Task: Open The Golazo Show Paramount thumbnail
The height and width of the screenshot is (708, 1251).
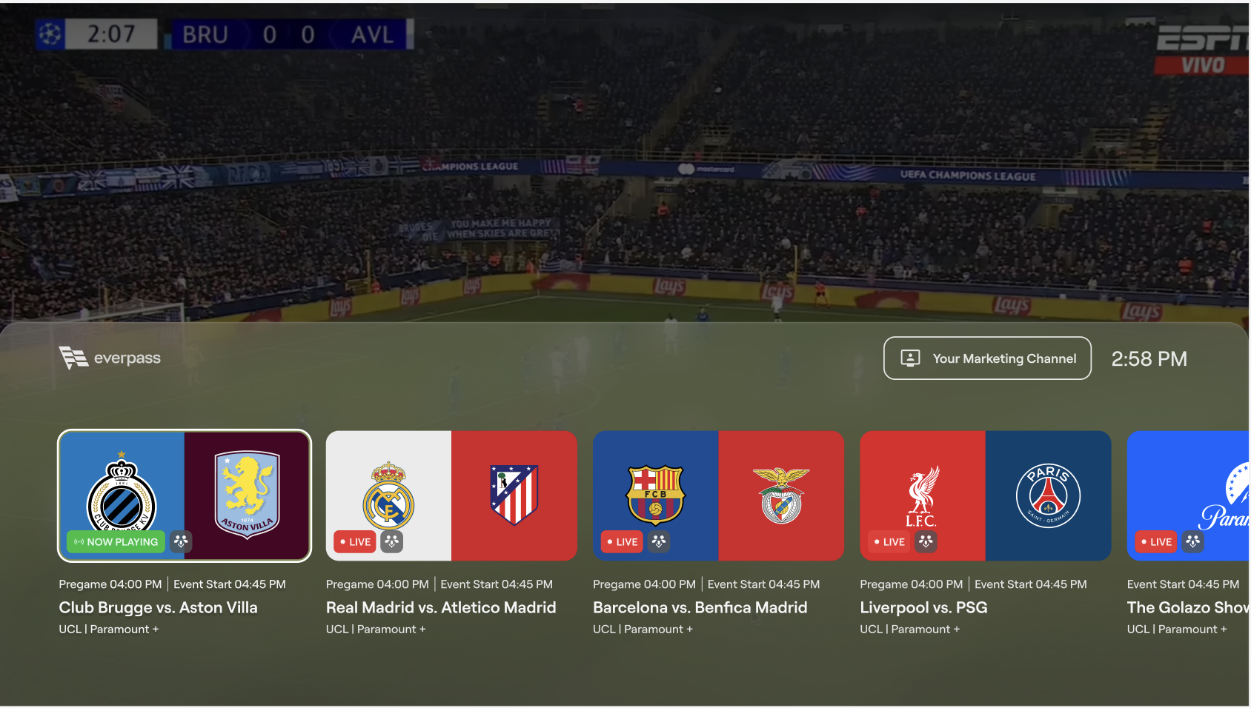Action: [1188, 495]
